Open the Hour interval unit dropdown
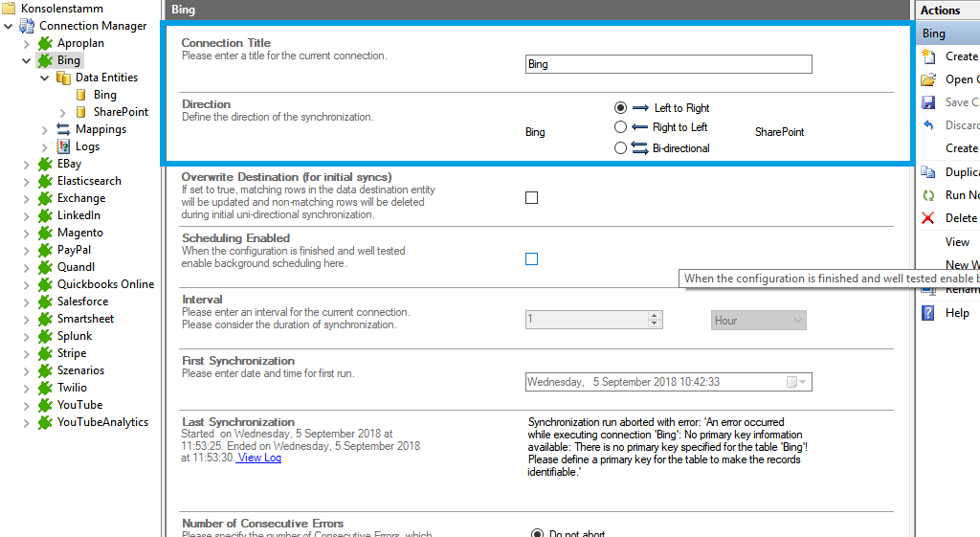 tap(758, 321)
